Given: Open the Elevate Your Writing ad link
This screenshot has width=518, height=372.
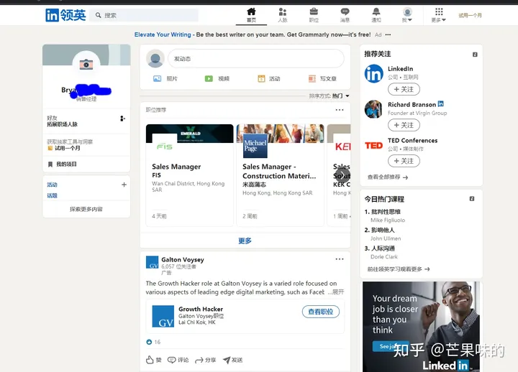Looking at the screenshot, I should click(x=163, y=34).
